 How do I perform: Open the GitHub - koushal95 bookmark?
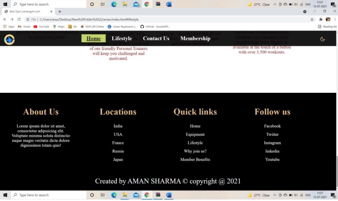(x=155, y=27)
